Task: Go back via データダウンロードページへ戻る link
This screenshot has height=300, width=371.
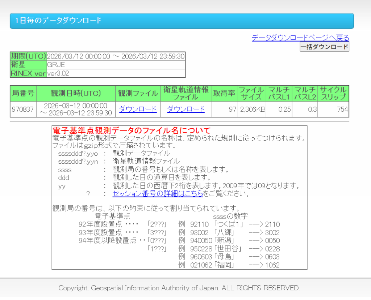Action: (x=300, y=38)
